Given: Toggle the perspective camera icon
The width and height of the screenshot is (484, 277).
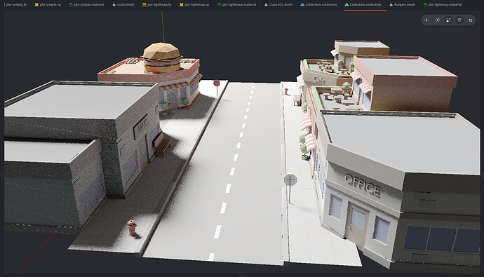Looking at the screenshot, I should point(471,20).
